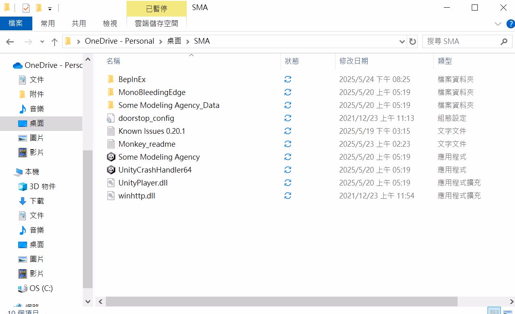The width and height of the screenshot is (515, 314).
Task: Click the MonoBleedingEdge folder icon
Action: (x=111, y=92)
